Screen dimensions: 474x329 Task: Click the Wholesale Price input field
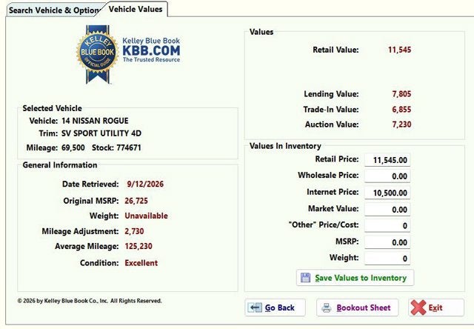387,176
